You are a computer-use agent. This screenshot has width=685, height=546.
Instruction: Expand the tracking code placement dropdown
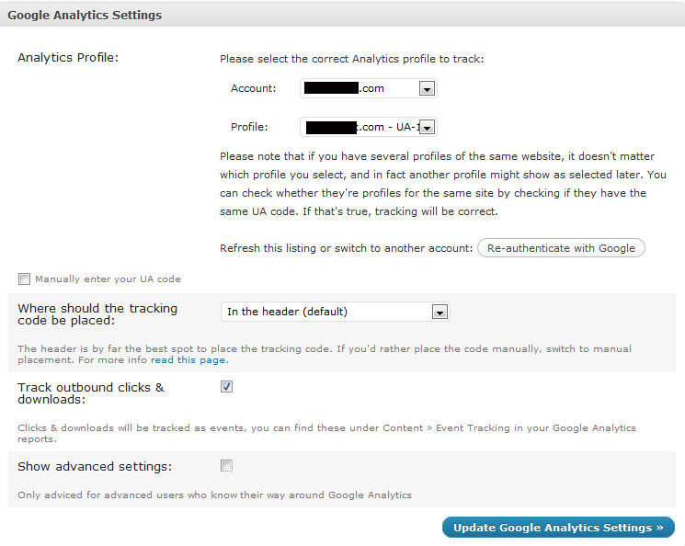pyautogui.click(x=335, y=312)
